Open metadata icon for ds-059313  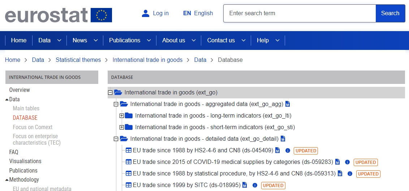pyautogui.click(x=340, y=174)
